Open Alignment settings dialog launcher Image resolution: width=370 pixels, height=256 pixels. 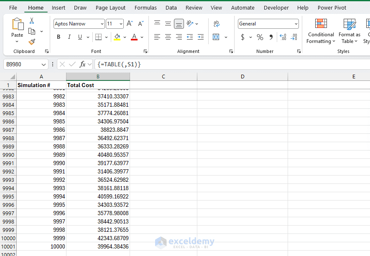click(231, 51)
